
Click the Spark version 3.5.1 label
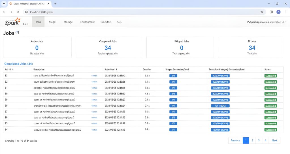(x=25, y=24)
